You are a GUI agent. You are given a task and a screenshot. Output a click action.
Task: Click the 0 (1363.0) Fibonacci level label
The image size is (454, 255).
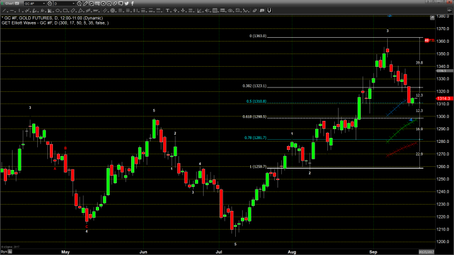[258, 36]
